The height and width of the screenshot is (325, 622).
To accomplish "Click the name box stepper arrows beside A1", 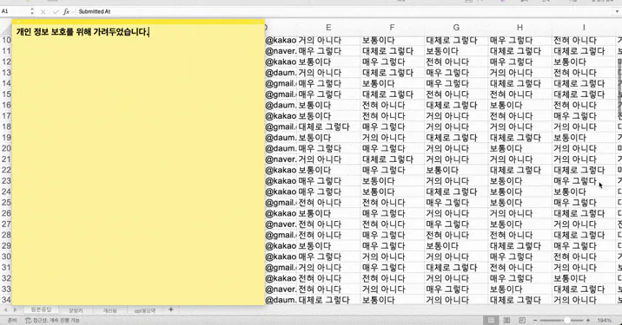I will [x=32, y=12].
